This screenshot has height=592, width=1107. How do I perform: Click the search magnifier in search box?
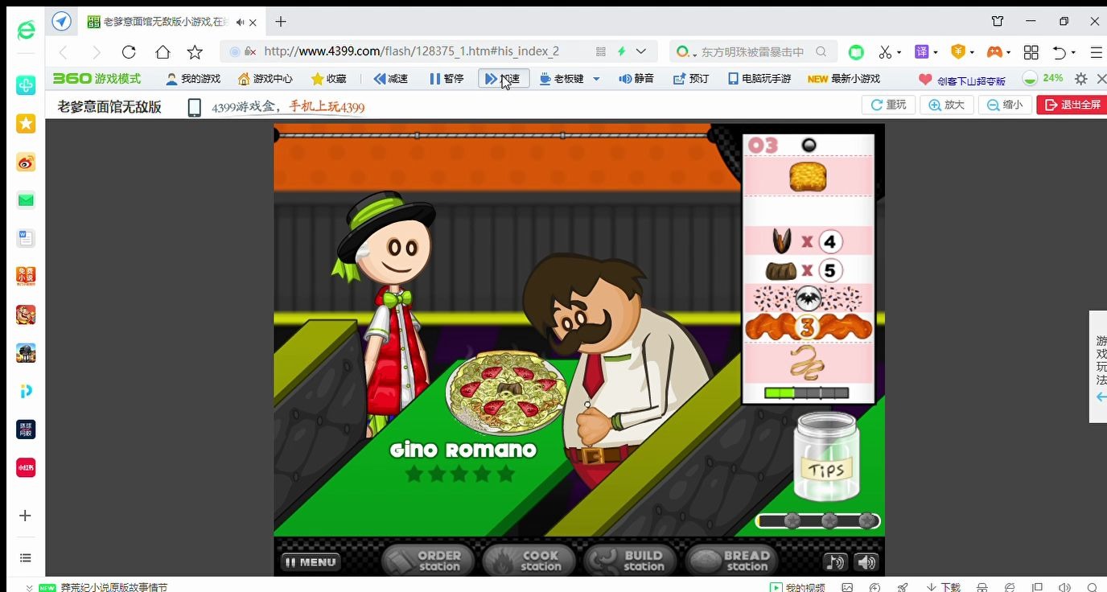pyautogui.click(x=821, y=51)
